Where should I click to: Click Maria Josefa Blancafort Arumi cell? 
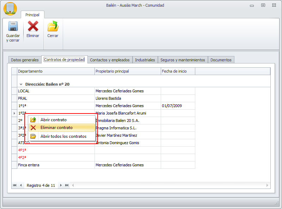pyautogui.click(x=128, y=113)
